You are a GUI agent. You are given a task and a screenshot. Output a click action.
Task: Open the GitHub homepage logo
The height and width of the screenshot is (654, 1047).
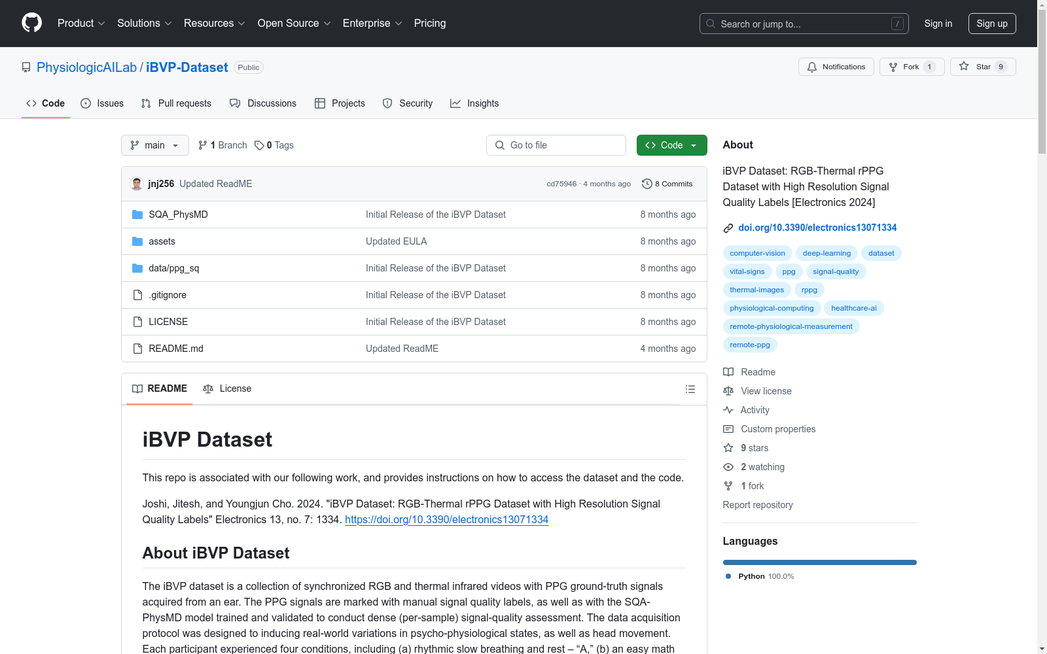pos(31,23)
